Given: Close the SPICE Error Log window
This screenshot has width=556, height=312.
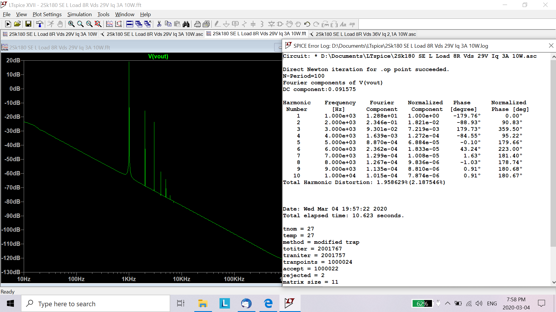Looking at the screenshot, I should [551, 46].
